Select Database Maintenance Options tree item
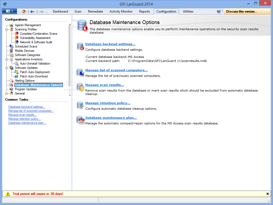 click(x=39, y=85)
